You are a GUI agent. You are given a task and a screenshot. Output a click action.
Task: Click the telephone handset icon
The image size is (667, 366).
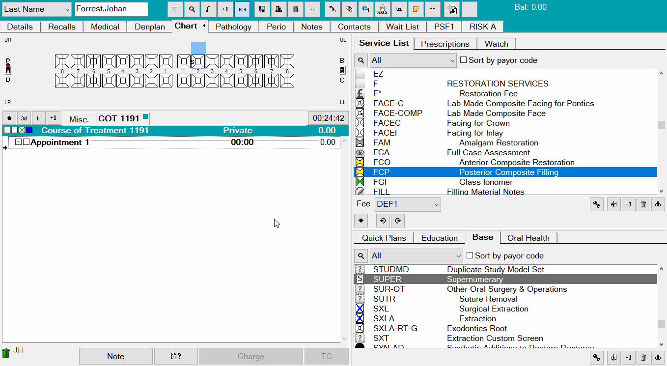click(333, 9)
